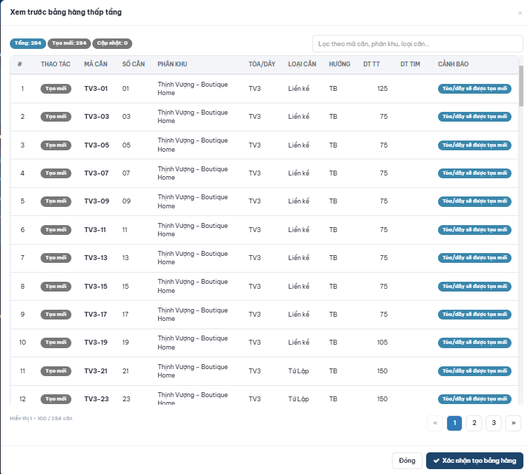This screenshot has height=474, width=529.
Task: Click the Tạo mới badge in row TV3-01
Action: point(56,89)
